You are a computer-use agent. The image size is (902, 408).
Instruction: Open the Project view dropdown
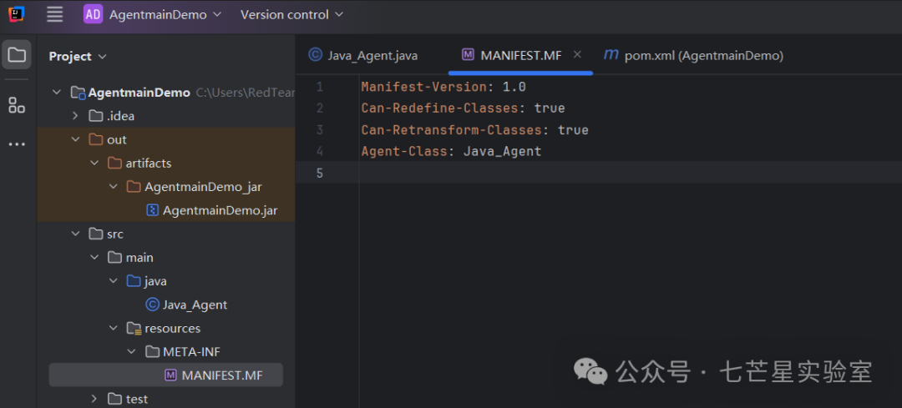coord(78,56)
